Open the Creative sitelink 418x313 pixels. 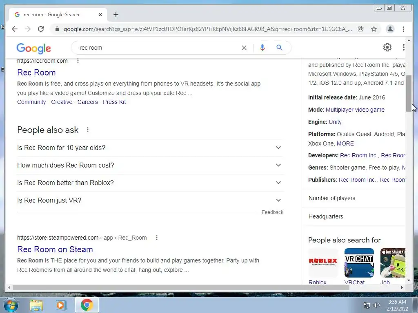(62, 102)
